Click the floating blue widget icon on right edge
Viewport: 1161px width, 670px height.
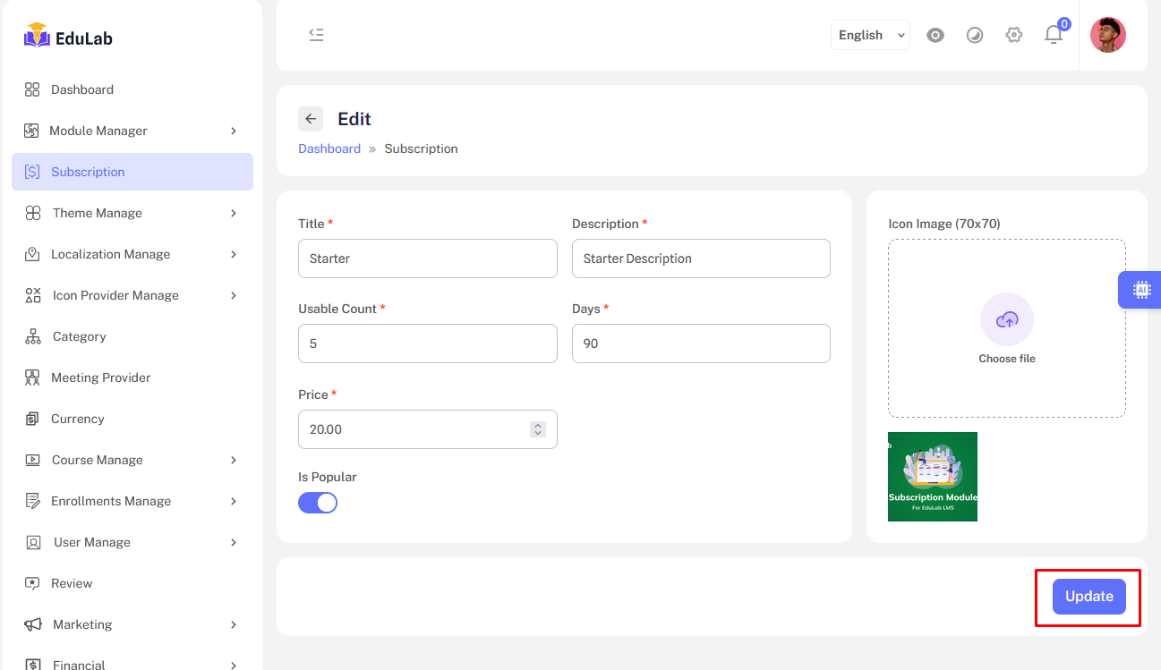pos(1140,289)
